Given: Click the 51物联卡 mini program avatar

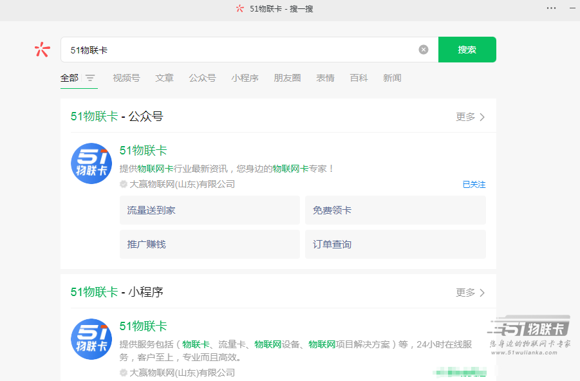Looking at the screenshot, I should tap(91, 339).
